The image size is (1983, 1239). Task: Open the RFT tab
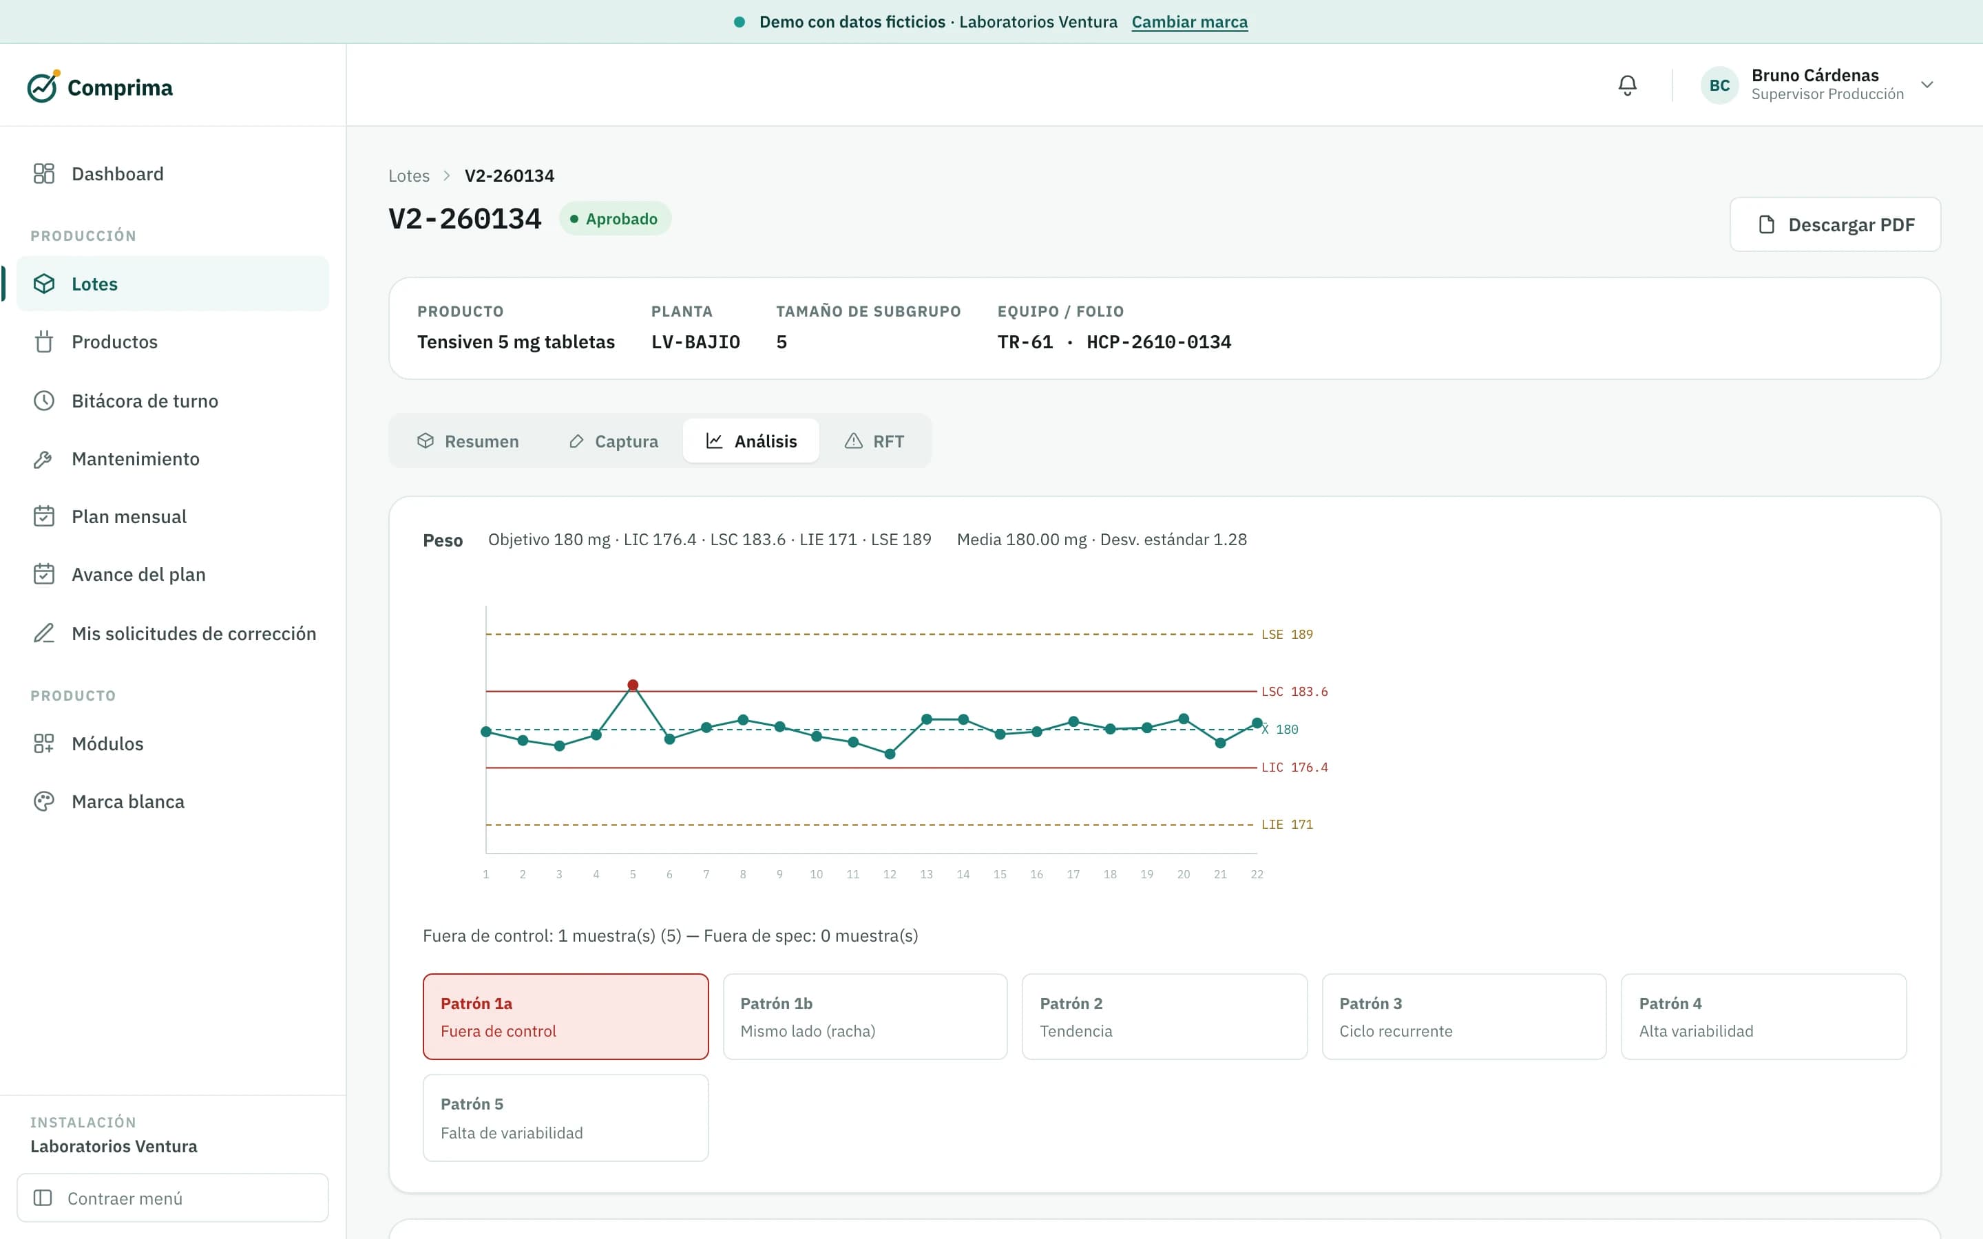pos(874,441)
